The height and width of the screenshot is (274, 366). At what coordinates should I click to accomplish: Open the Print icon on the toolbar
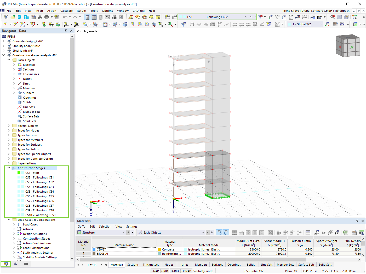click(x=47, y=17)
